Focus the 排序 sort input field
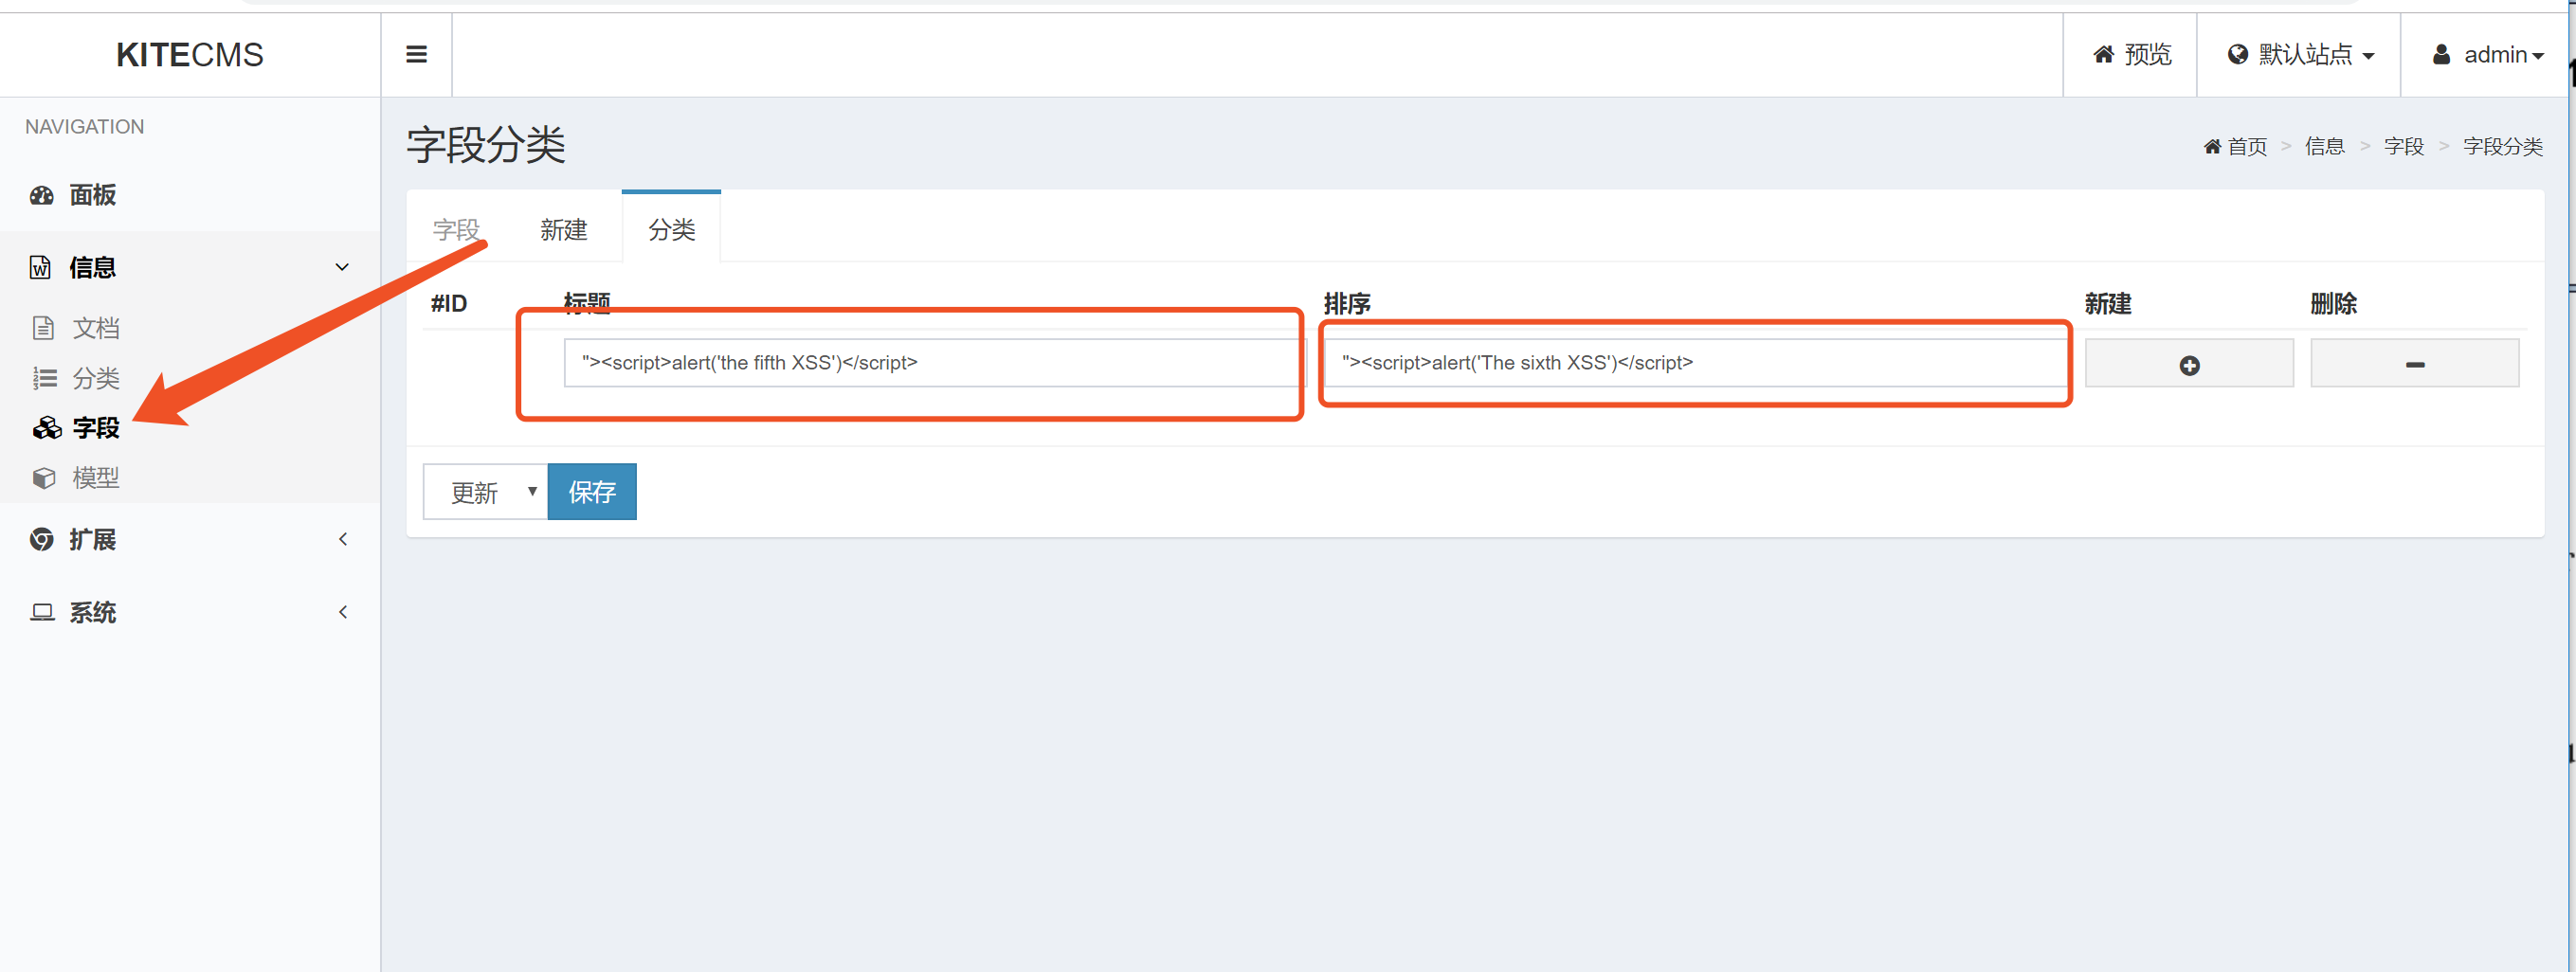 [x=1695, y=362]
